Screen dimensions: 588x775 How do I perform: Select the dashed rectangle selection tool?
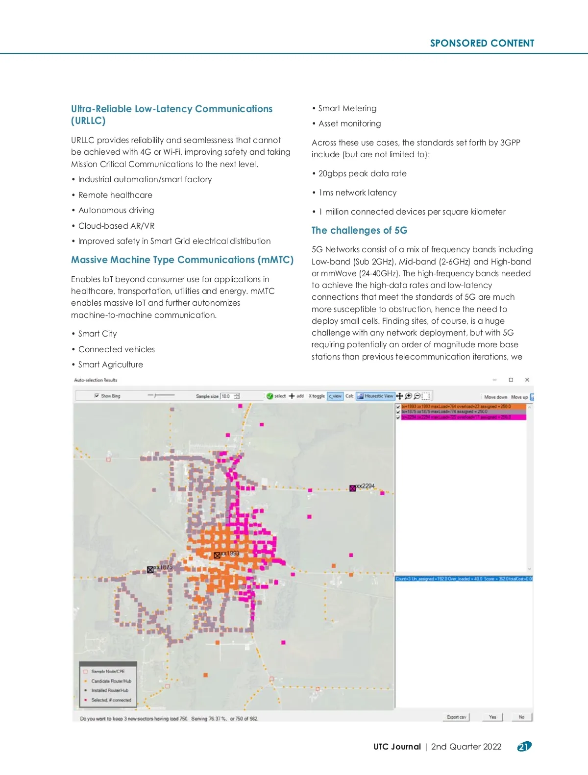[x=426, y=396]
